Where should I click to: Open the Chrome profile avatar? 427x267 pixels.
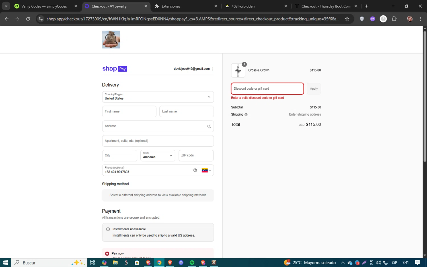tap(410, 19)
